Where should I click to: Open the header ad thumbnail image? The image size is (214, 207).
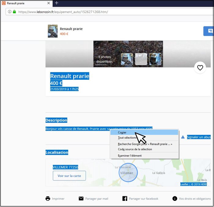53,31
